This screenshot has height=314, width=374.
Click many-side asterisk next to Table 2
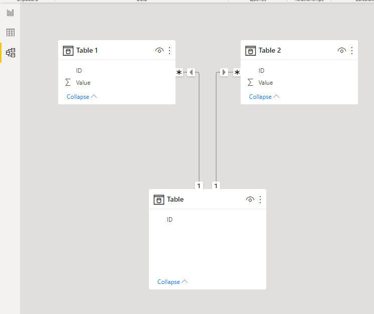tap(237, 72)
